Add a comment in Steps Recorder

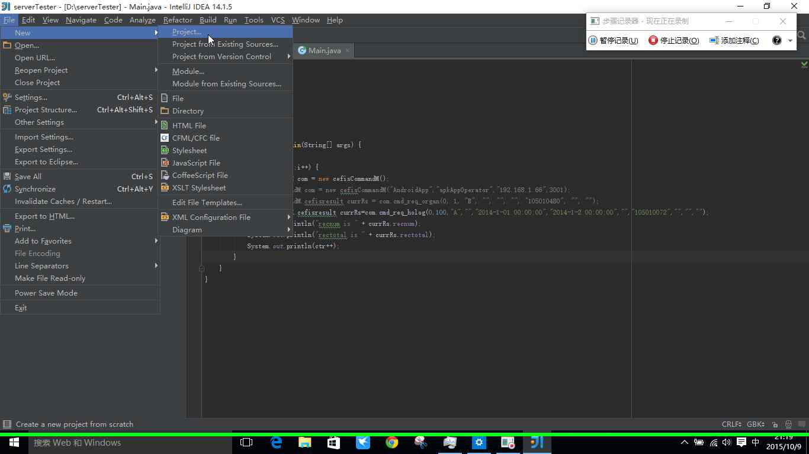click(x=734, y=40)
